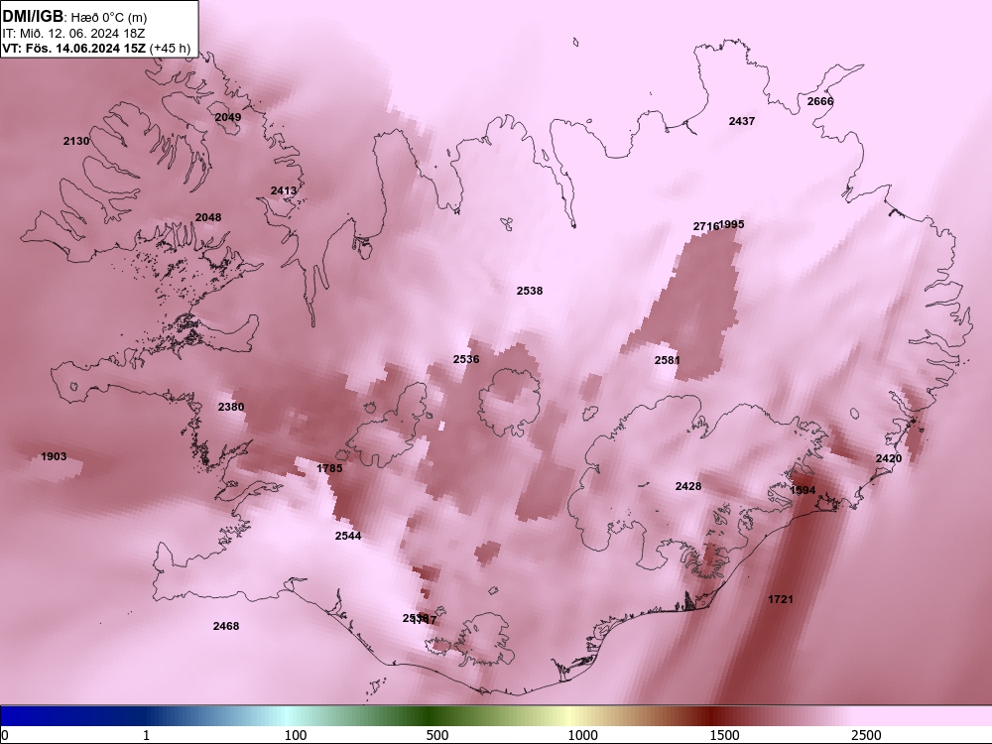Screen dimensions: 992x744
Task: Click the 1903 value over the sea
Action: click(54, 456)
